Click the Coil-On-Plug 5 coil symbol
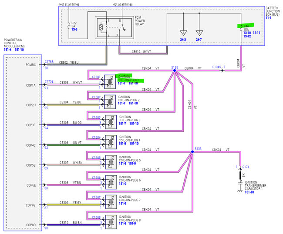Screen dimensions: 283x234 (111, 162)
